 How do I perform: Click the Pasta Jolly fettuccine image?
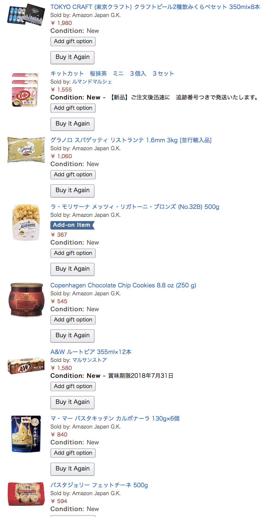(26, 494)
